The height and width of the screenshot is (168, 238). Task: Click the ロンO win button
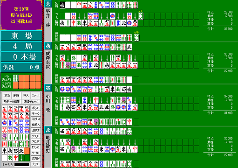[x=36, y=147]
